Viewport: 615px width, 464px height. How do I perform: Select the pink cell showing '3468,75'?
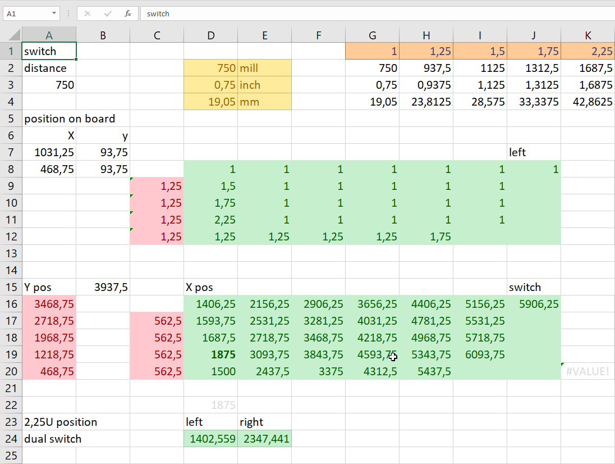49,304
